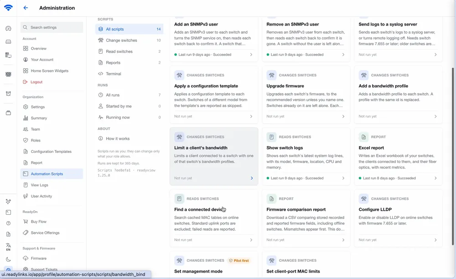This screenshot has width=456, height=279.
Task: Open Firmware comparison report chevron
Action: (343, 240)
